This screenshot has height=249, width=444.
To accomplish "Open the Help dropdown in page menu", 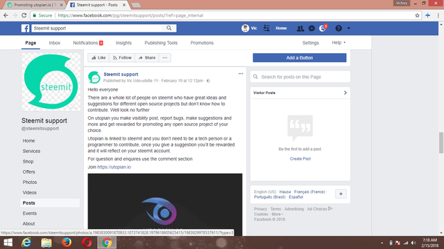I will point(339,43).
